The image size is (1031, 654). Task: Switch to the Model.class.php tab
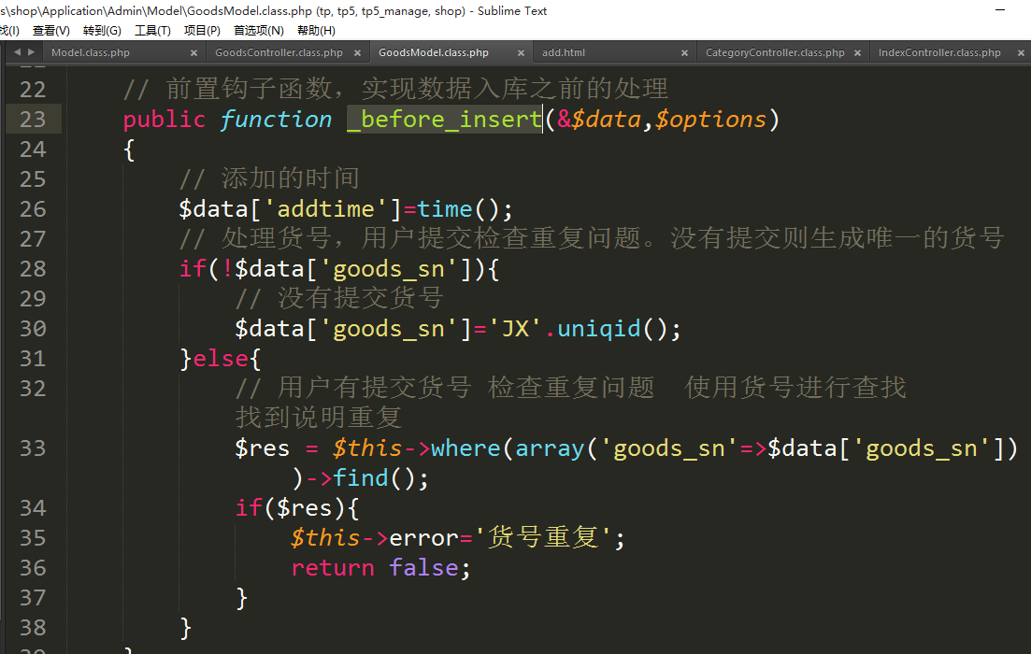coord(91,53)
